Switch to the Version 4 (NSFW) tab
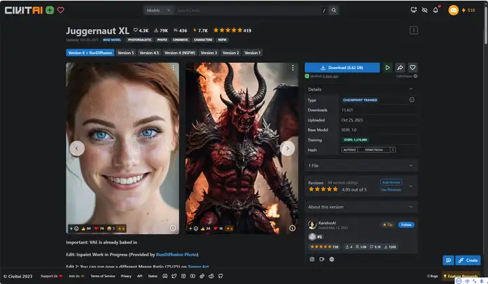 click(180, 53)
